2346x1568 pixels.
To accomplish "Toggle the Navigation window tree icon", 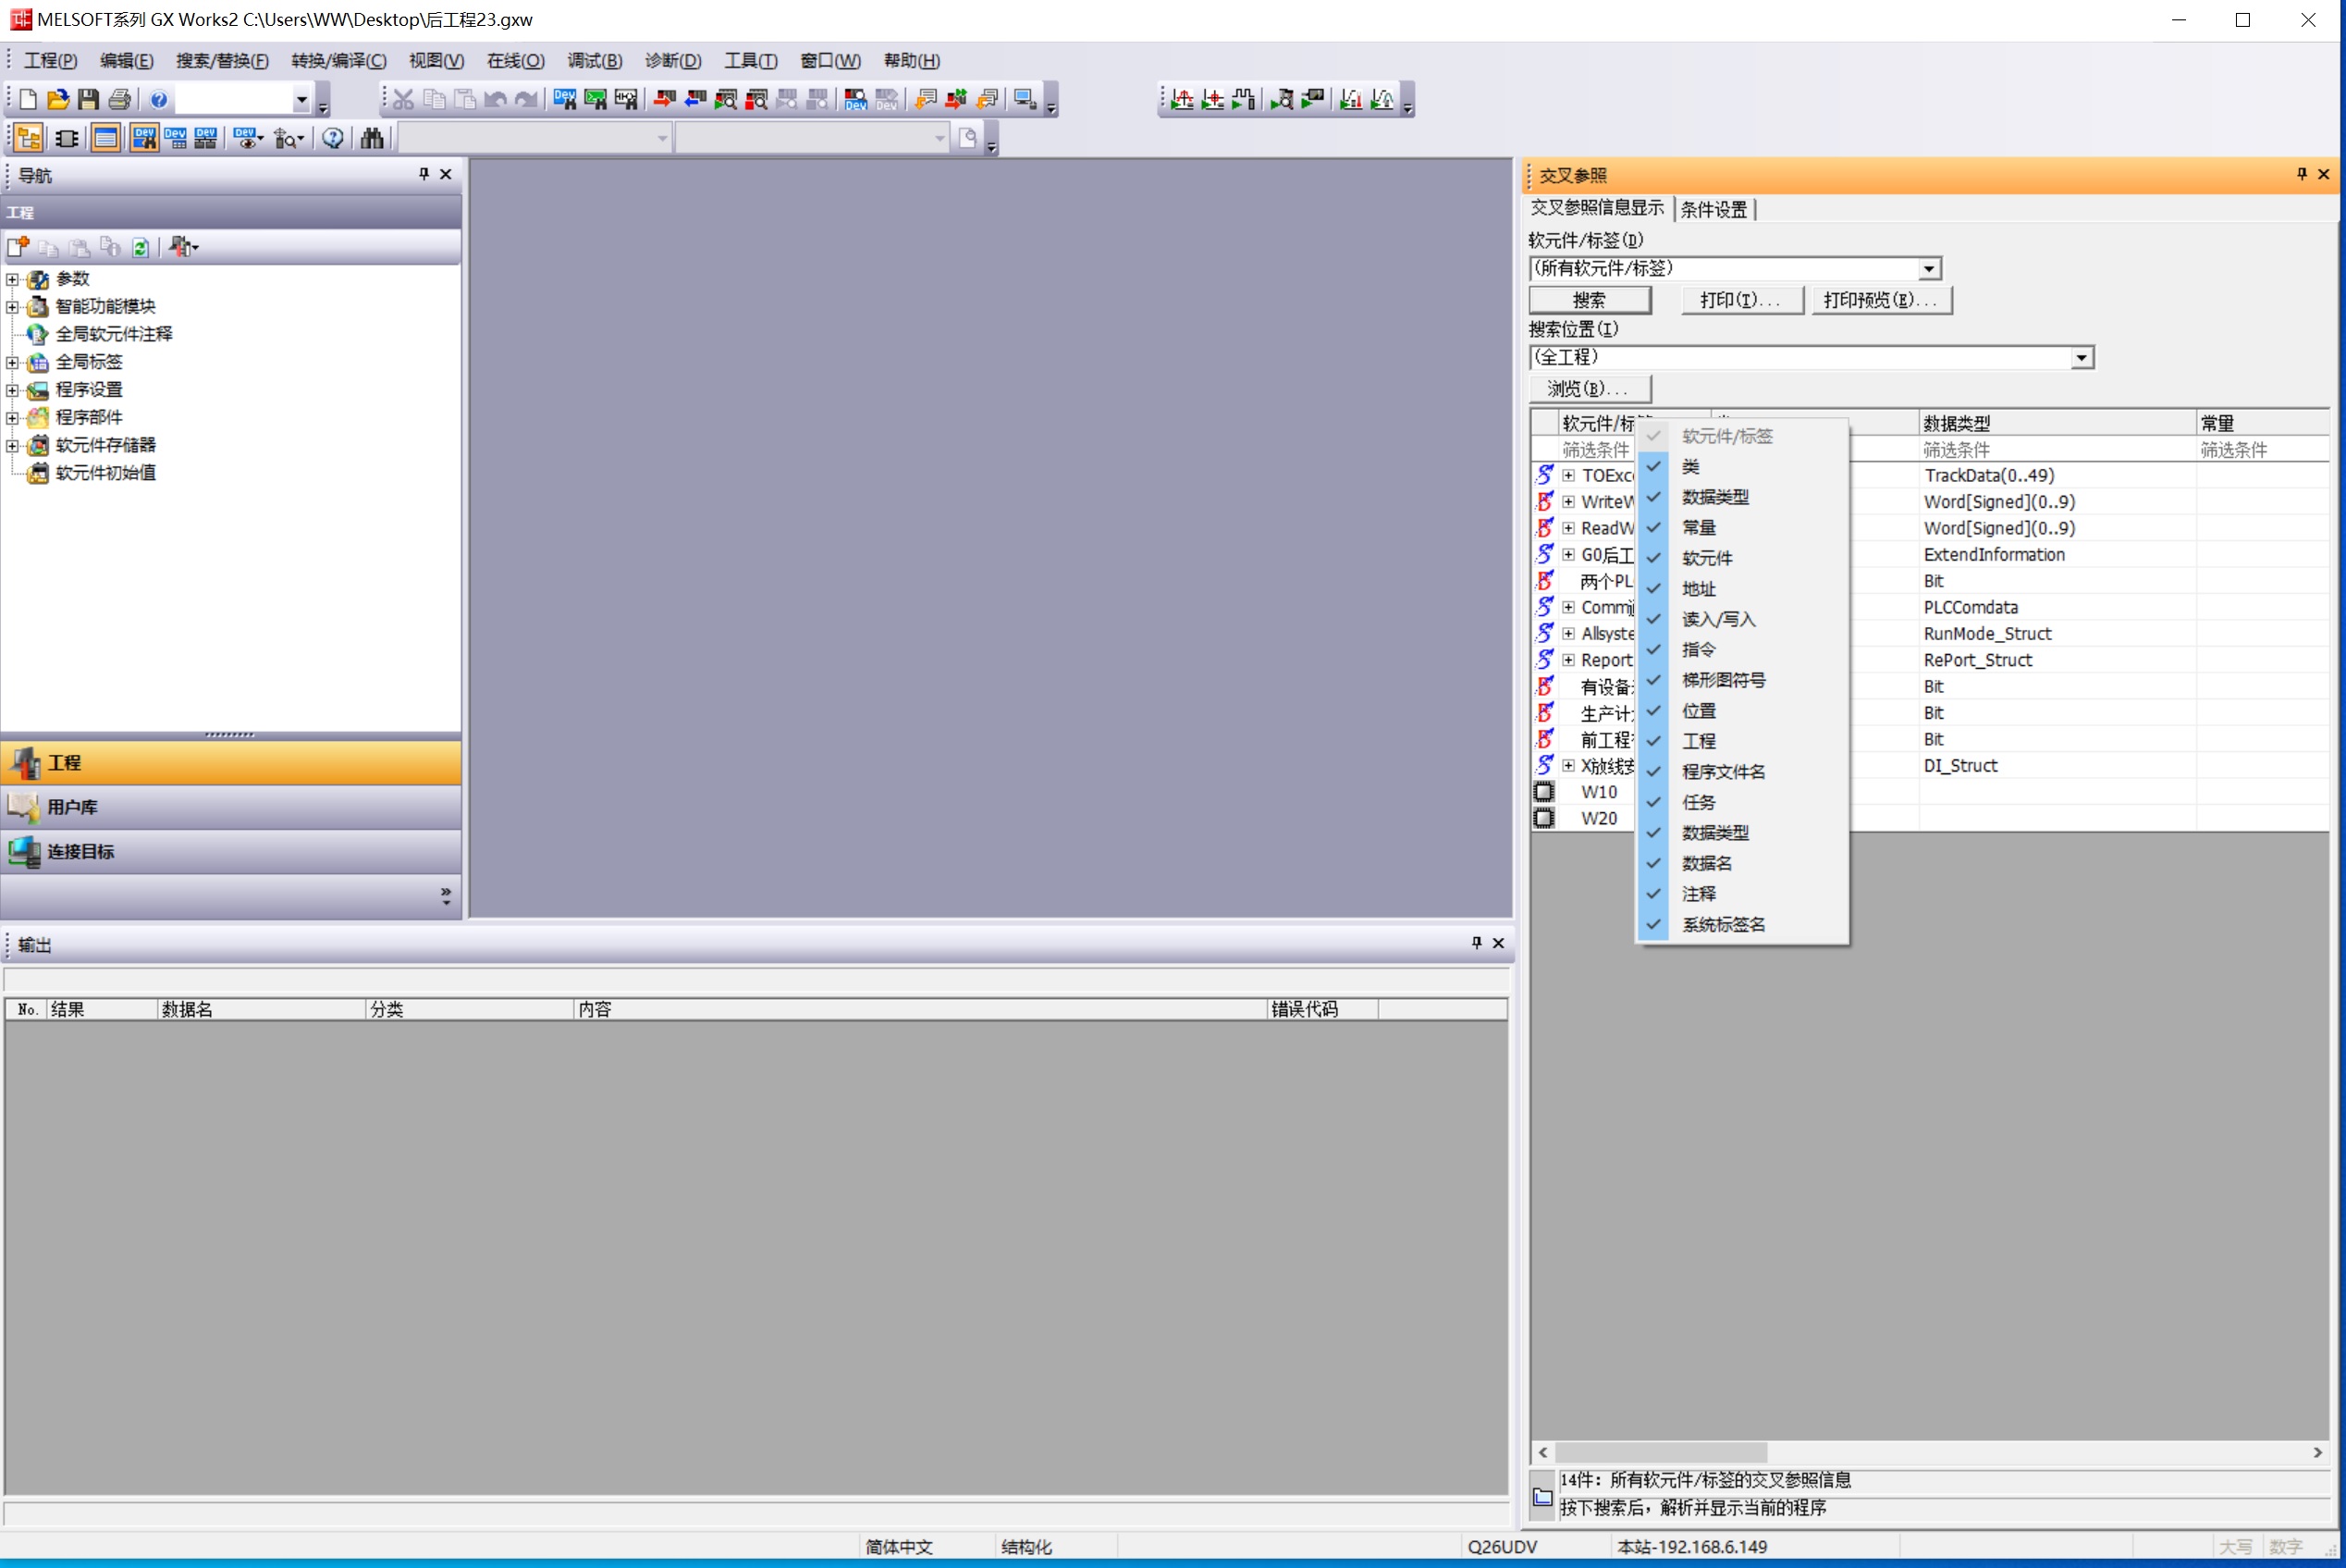I will click(x=28, y=138).
